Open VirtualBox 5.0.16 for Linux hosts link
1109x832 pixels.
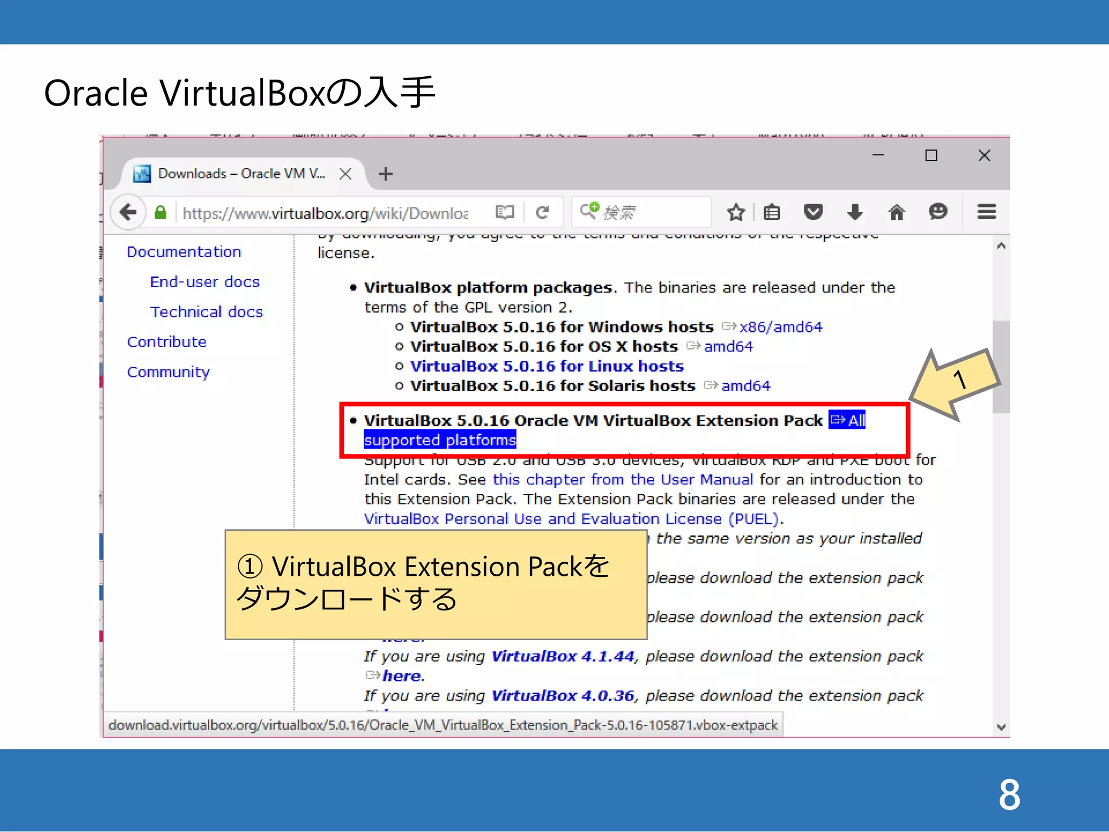[x=547, y=366]
